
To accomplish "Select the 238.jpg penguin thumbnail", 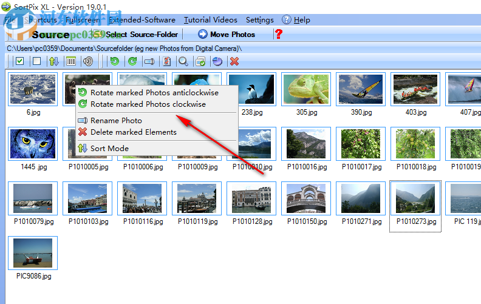I will pyautogui.click(x=251, y=89).
